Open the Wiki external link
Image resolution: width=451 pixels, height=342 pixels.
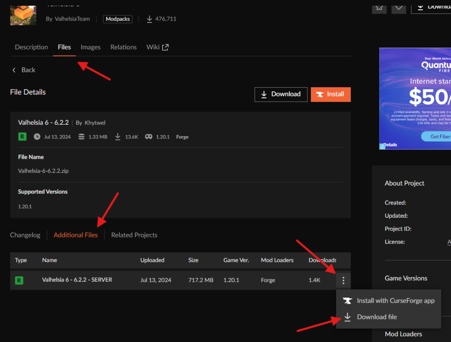click(157, 47)
